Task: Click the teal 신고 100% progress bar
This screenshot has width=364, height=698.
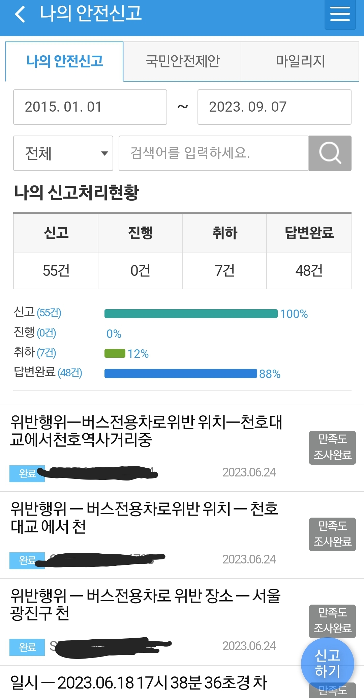Action: pyautogui.click(x=191, y=314)
